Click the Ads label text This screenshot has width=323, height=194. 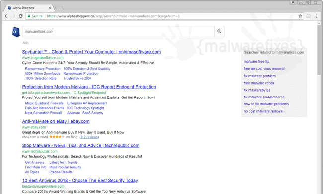[26, 43]
